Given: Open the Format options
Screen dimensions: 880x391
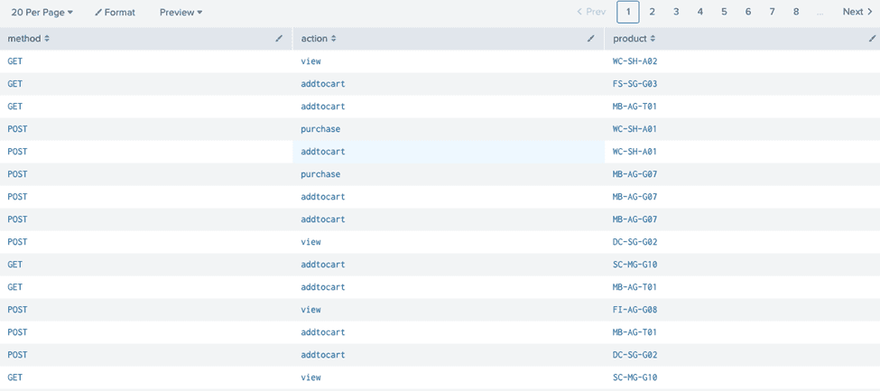Looking at the screenshot, I should coord(115,12).
